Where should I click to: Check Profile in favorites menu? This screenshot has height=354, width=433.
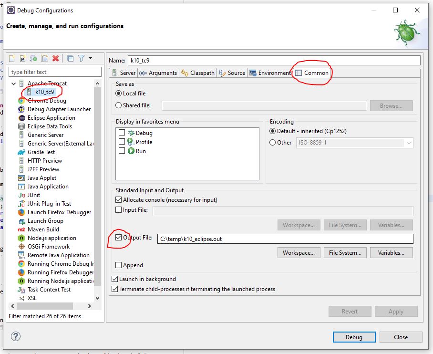click(122, 142)
